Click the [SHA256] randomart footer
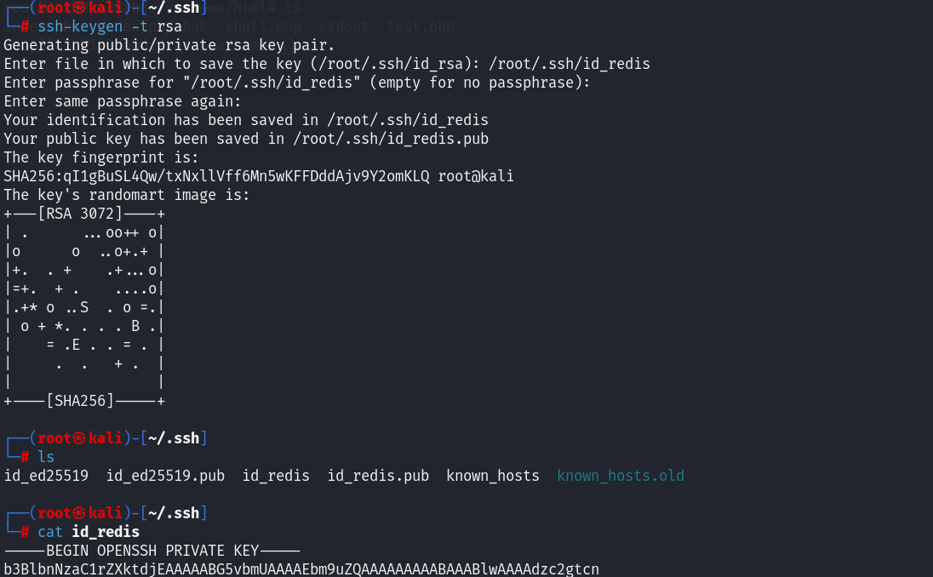This screenshot has width=933, height=577. (80, 400)
